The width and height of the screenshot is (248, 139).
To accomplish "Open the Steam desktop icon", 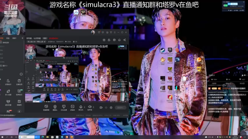I will [x=162, y=50].
